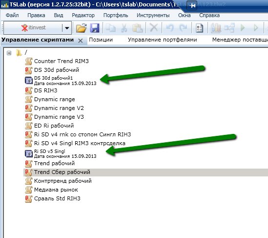Image resolution: width=268 pixels, height=238 pixels.
Task: Select the DS RIH3 script
Action: coord(45,90)
